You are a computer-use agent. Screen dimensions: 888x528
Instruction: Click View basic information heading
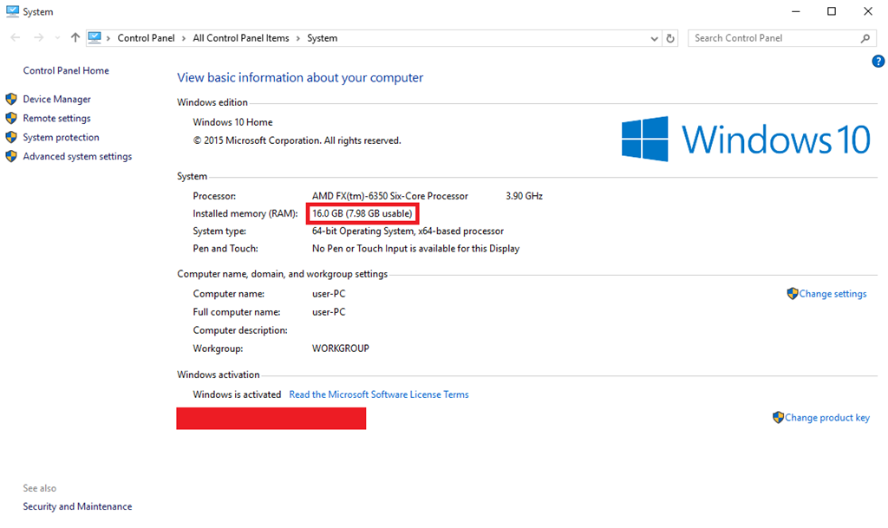tap(300, 77)
